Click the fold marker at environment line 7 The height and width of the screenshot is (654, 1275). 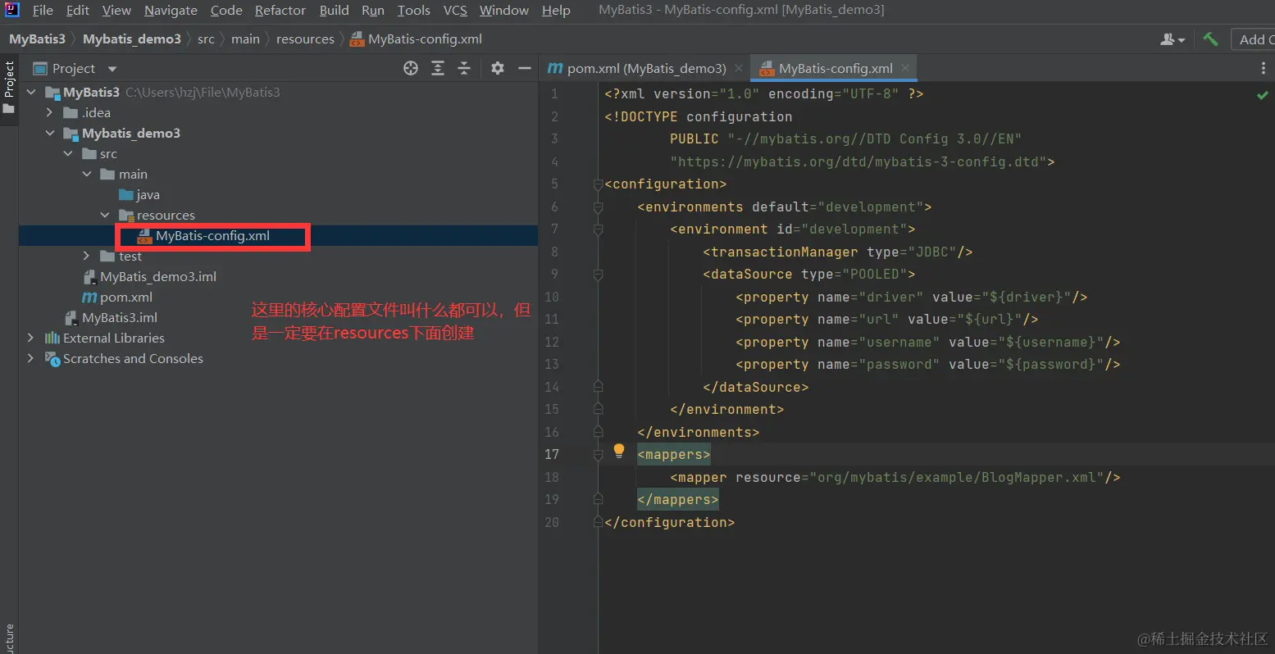tap(598, 229)
